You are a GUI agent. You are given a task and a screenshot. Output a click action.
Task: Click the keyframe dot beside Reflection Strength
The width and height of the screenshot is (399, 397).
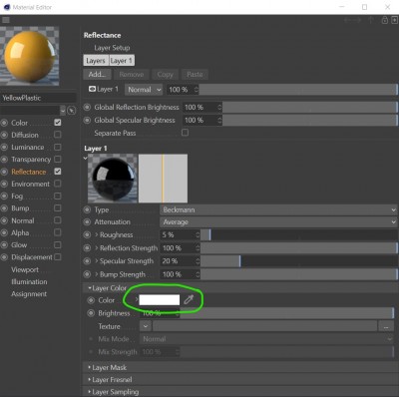coord(87,248)
